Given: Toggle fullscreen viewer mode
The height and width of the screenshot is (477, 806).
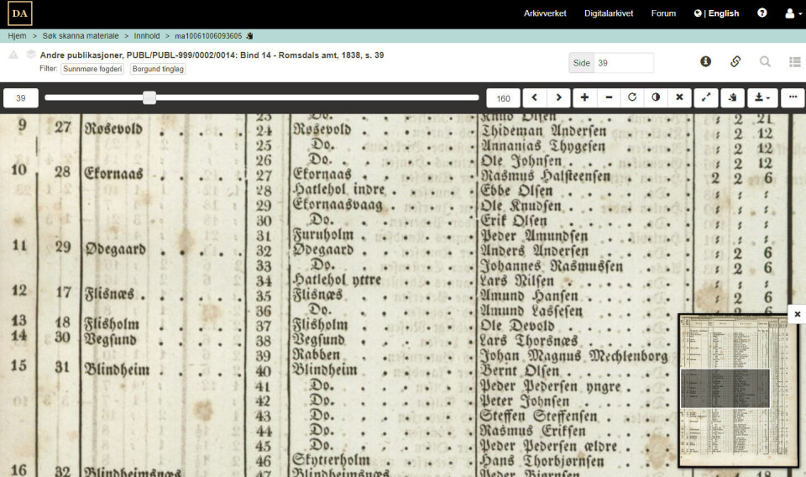Looking at the screenshot, I should click(706, 97).
